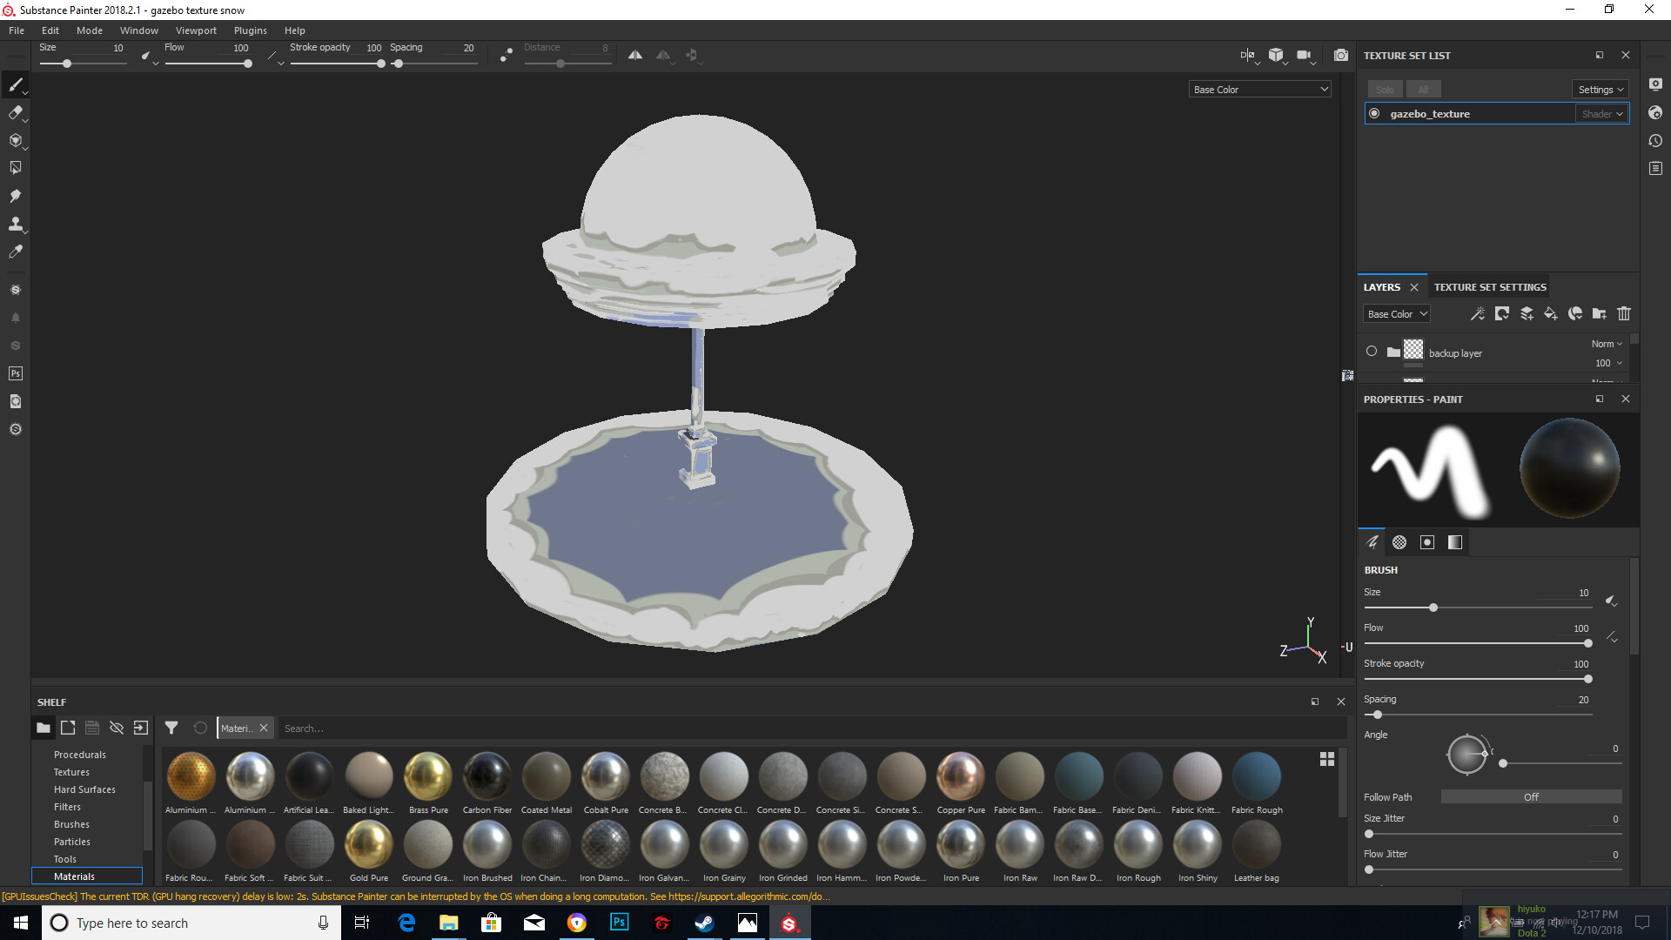This screenshot has width=1671, height=940.
Task: Add a paint effect with wand icon
Action: [1478, 313]
